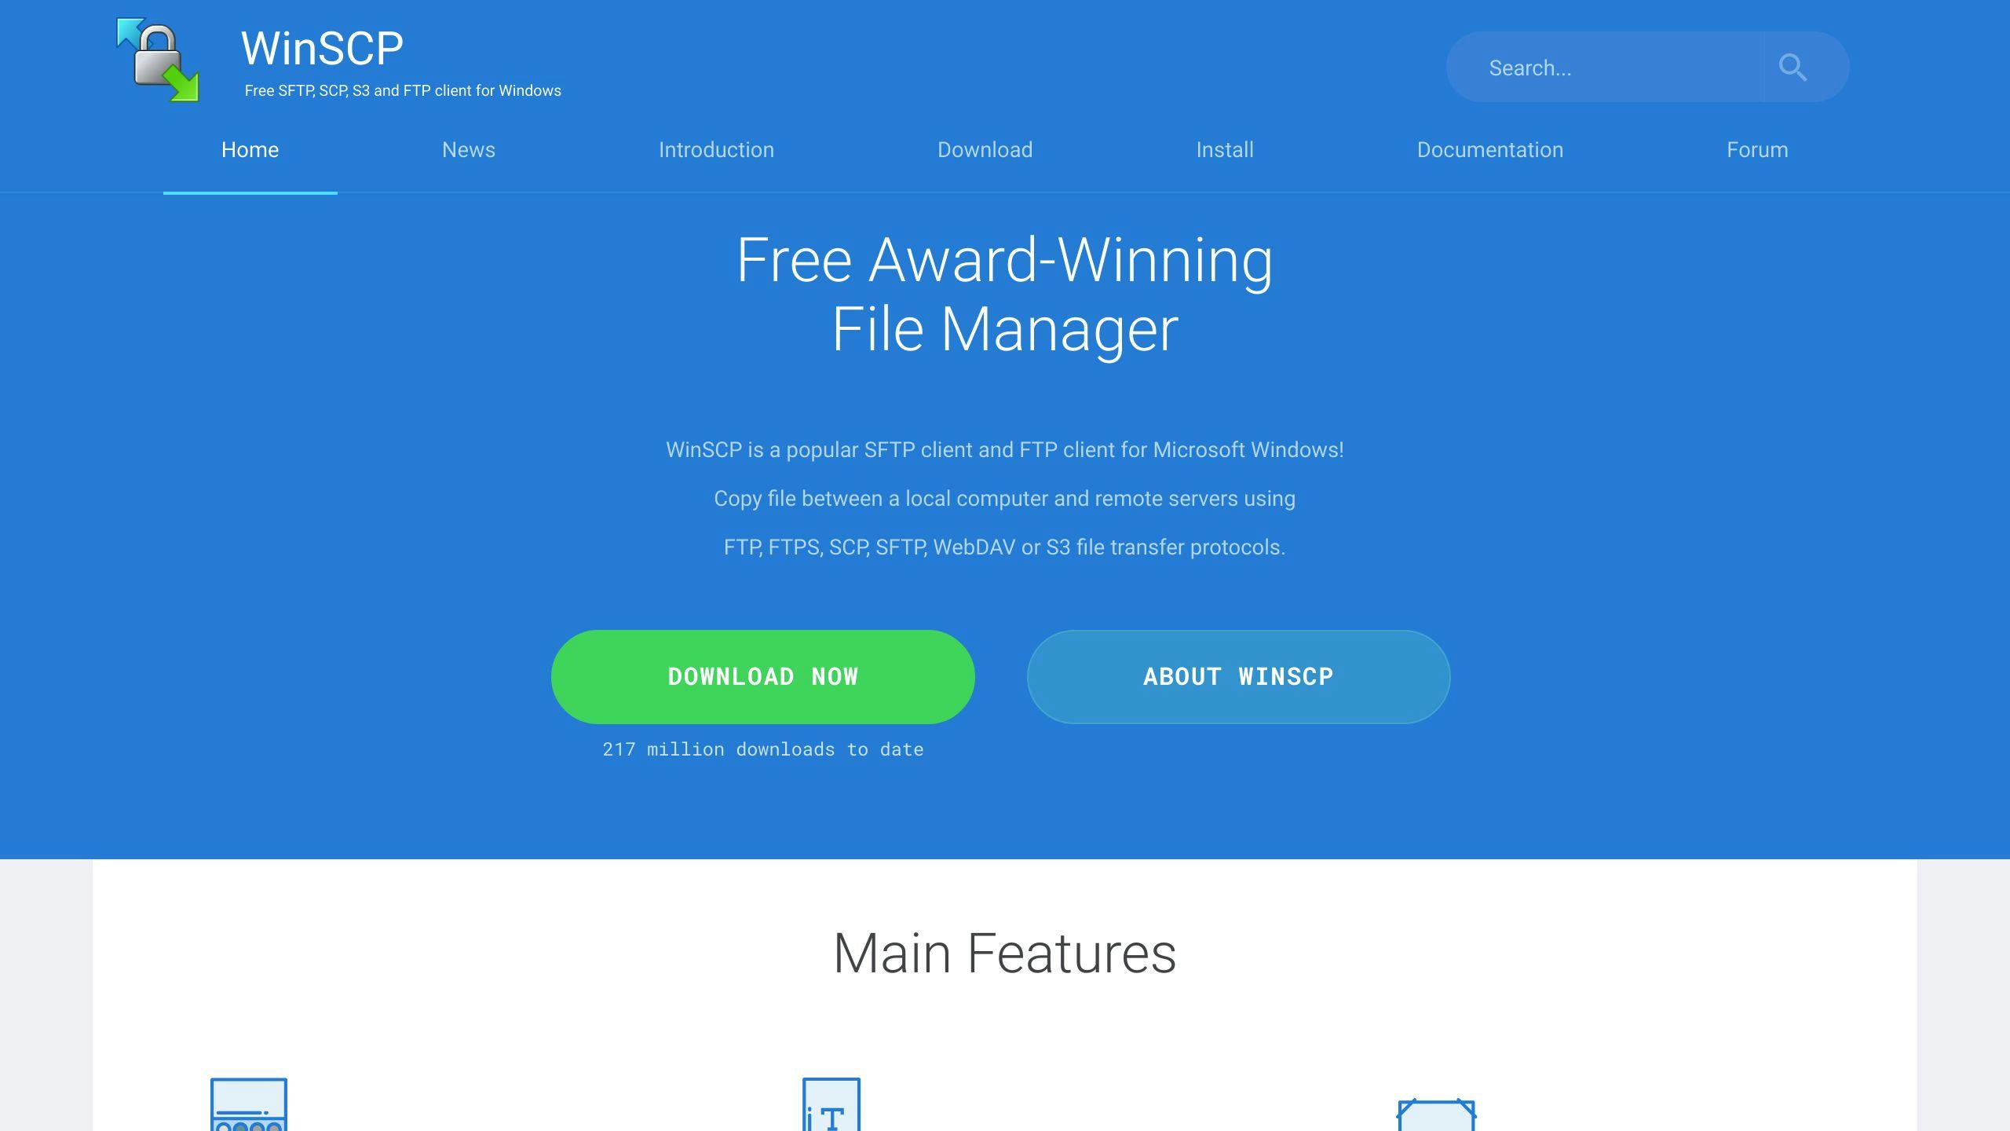Click the News navigation link
Viewport: 2010px width, 1131px height.
point(468,149)
